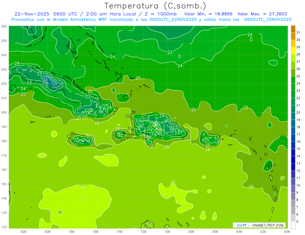Pick the purple swatch between 8 and 9

(293, 196)
